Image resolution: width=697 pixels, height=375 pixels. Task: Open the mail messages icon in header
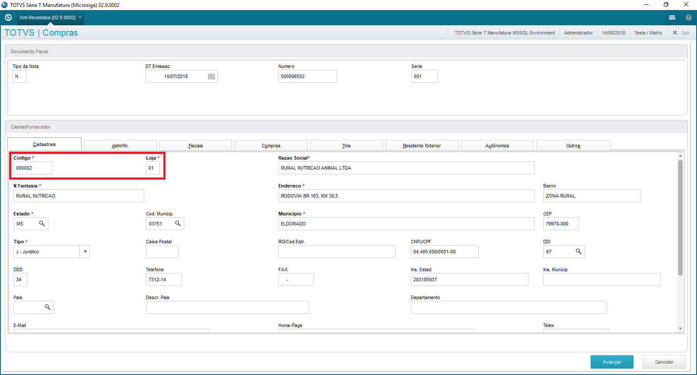point(672,17)
